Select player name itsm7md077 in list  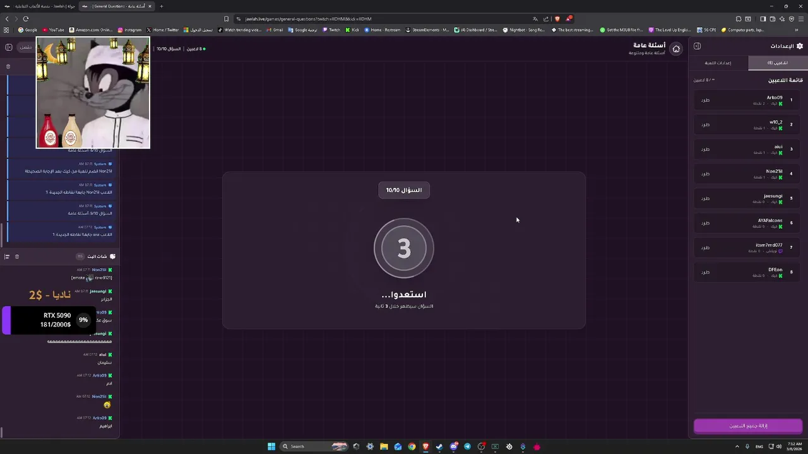click(769, 245)
